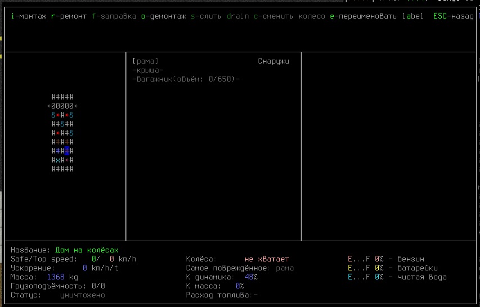Select the -багажник(объём: 0/650)- entry
This screenshot has height=307, width=480.
[186, 79]
